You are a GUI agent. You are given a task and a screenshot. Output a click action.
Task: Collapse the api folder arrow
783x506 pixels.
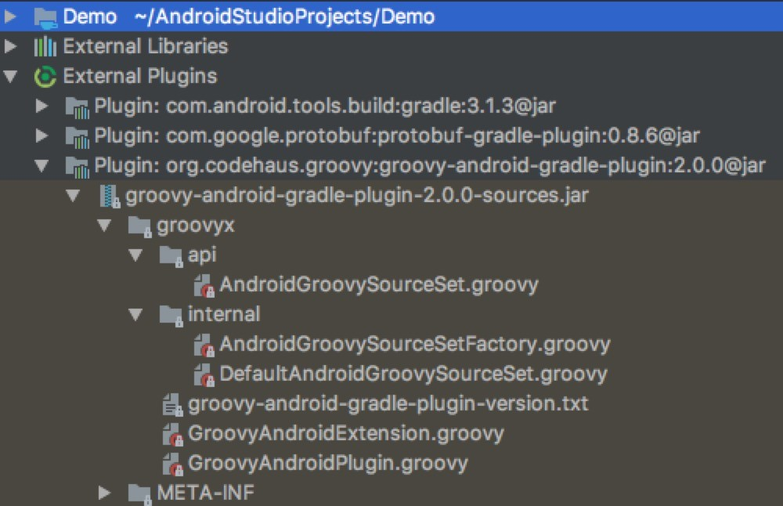(x=135, y=255)
